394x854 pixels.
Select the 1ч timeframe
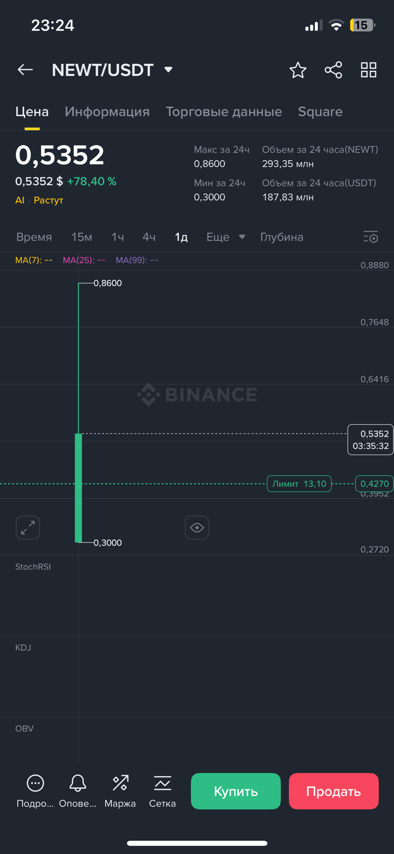coord(118,237)
